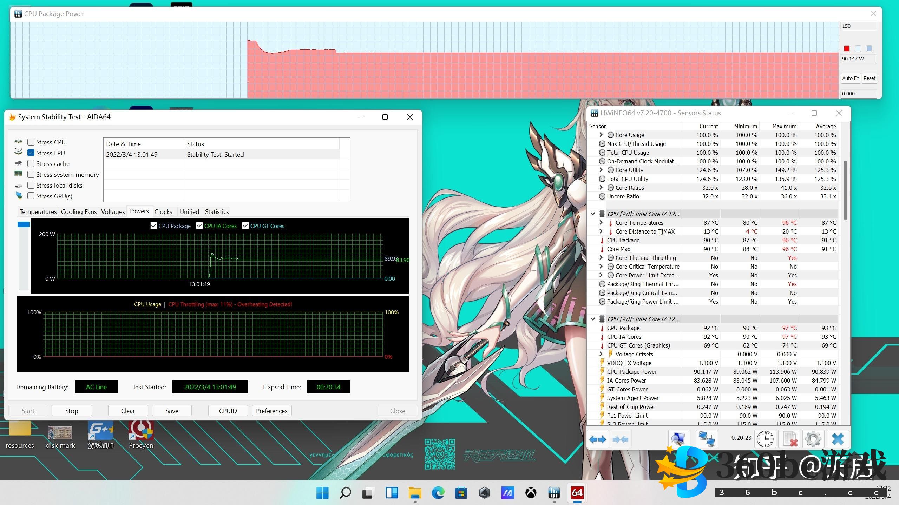
Task: Click HWiNFO expand/collapse arrows icon
Action: pyautogui.click(x=598, y=439)
